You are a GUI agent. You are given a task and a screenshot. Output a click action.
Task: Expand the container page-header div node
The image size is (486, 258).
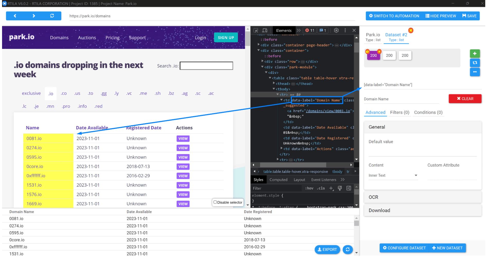point(259,45)
